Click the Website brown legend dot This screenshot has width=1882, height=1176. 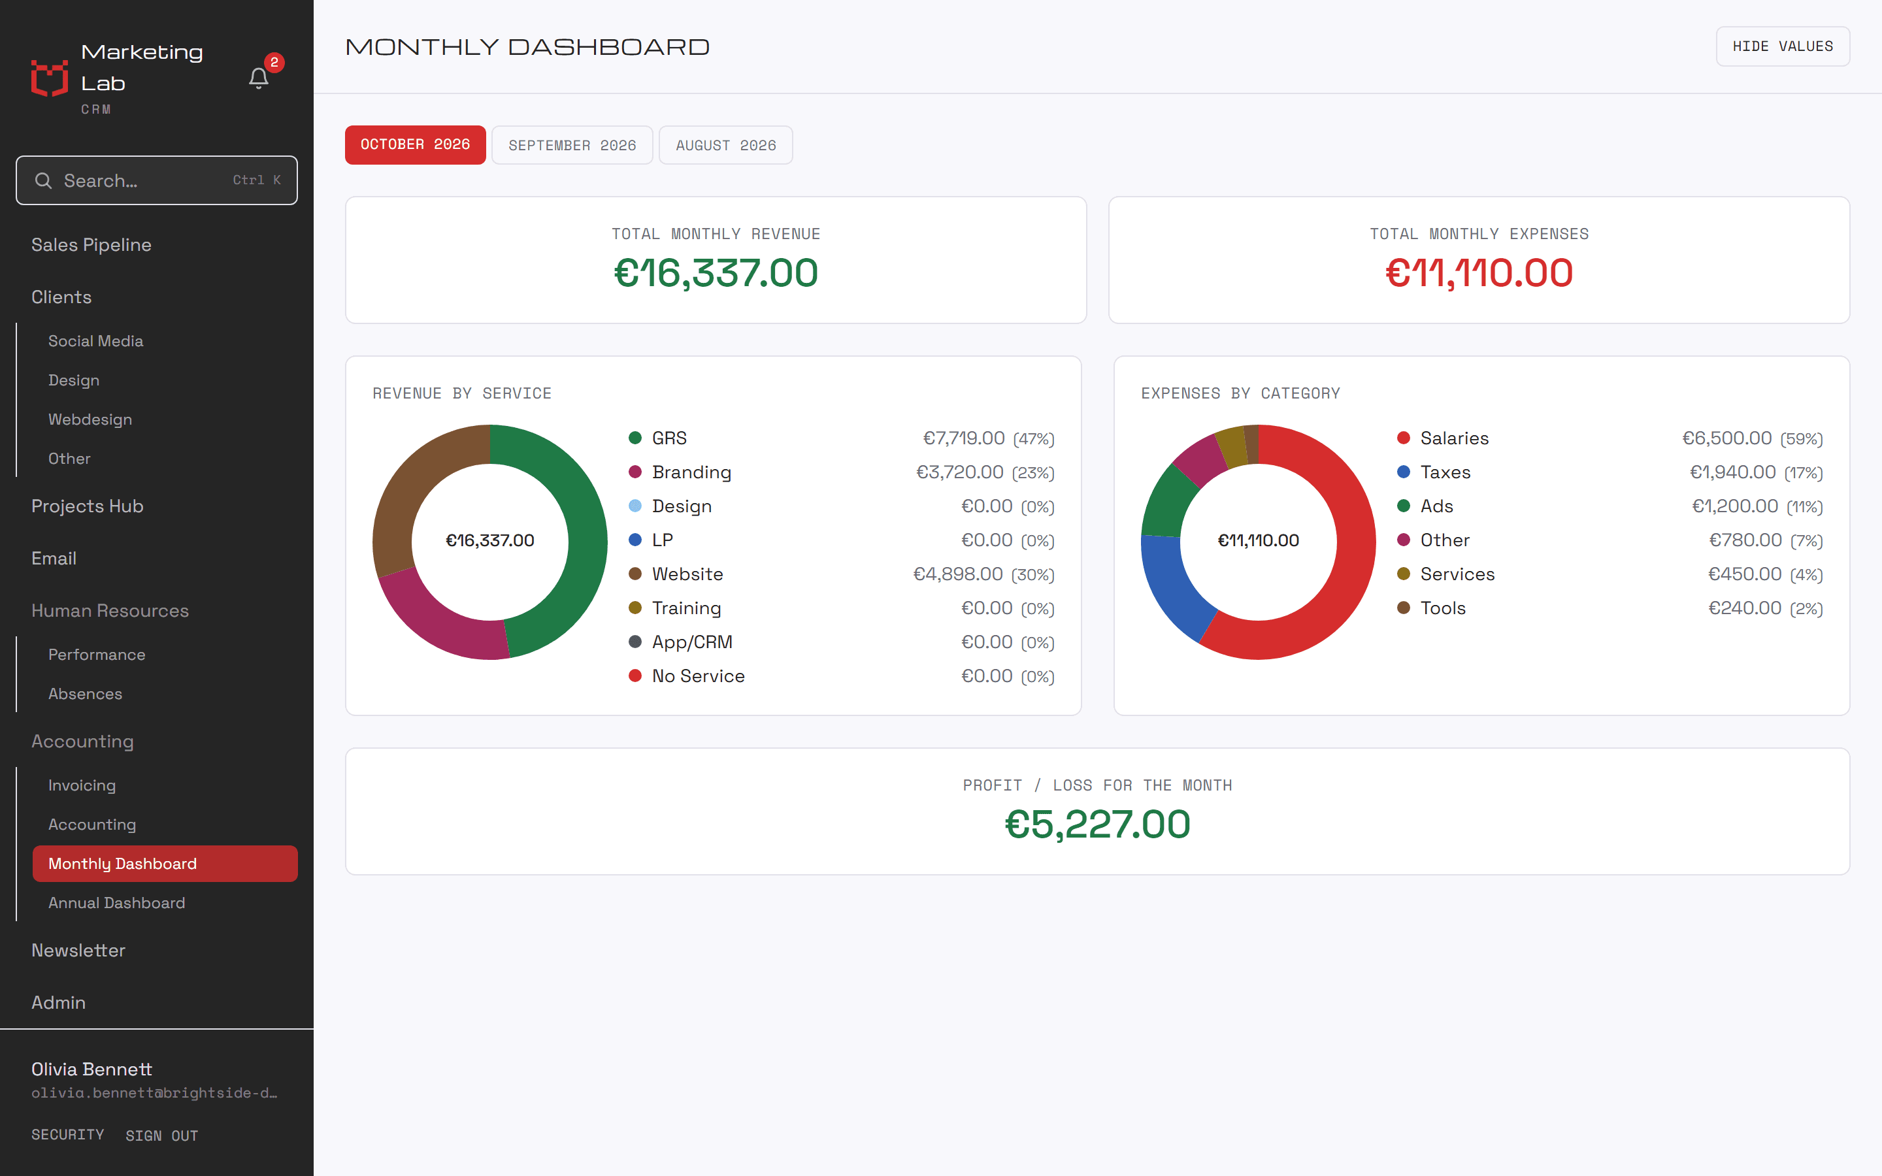coord(635,574)
